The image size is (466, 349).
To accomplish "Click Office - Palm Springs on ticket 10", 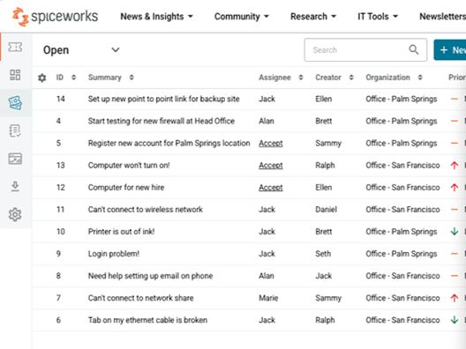I will tap(402, 232).
